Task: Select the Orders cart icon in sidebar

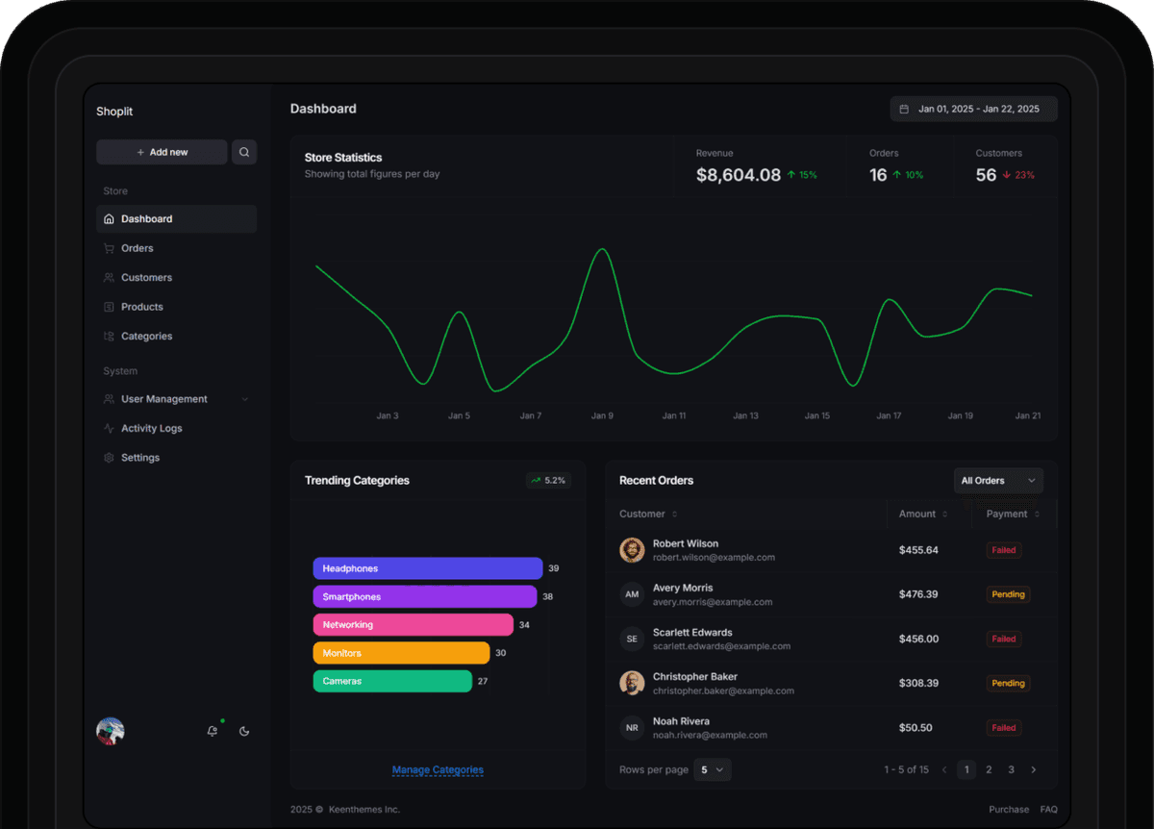Action: pyautogui.click(x=109, y=248)
